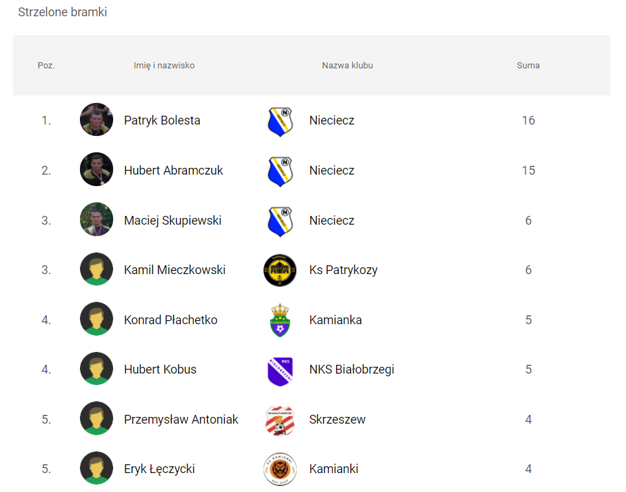Click the Poz. column header
Image resolution: width=626 pixels, height=492 pixels.
46,66
